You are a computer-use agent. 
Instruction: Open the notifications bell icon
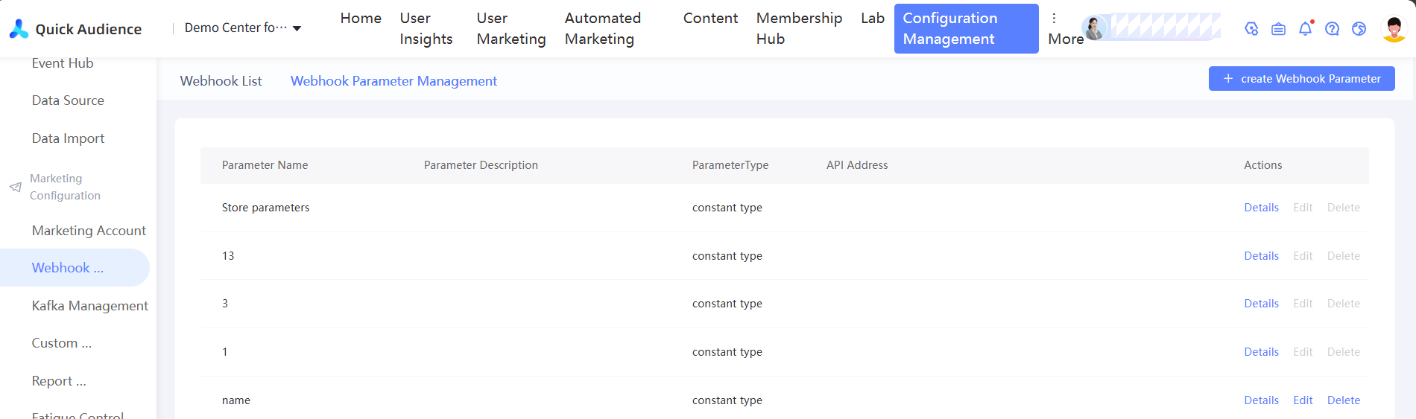pyautogui.click(x=1305, y=29)
